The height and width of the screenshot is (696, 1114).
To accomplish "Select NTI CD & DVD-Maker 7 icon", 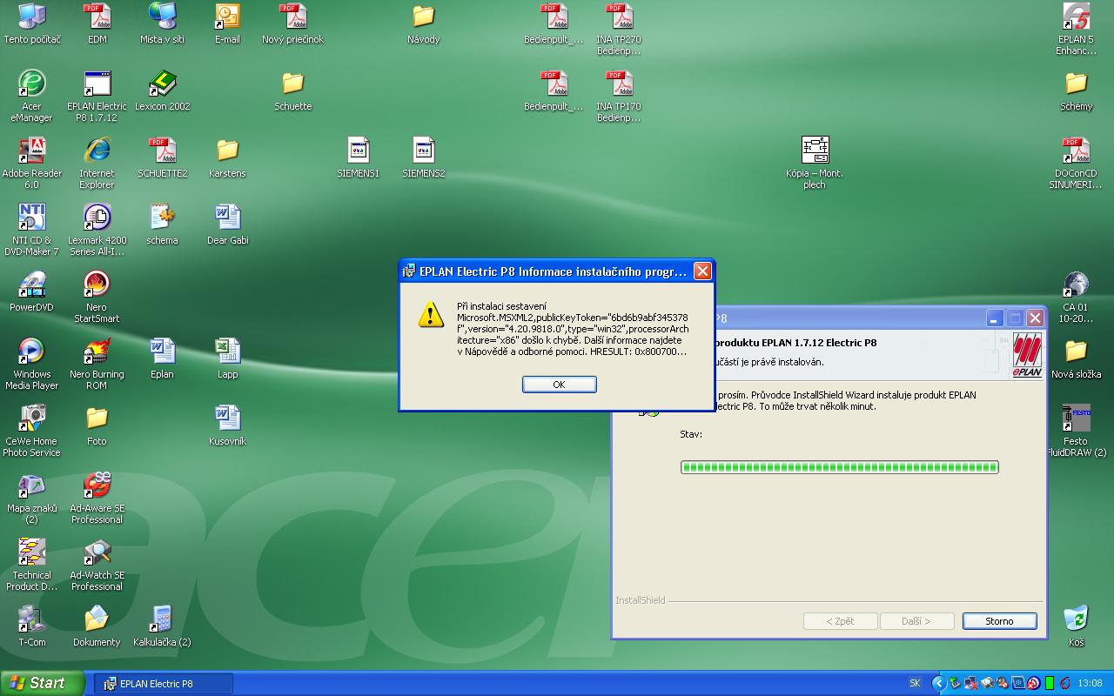I will click(x=32, y=231).
